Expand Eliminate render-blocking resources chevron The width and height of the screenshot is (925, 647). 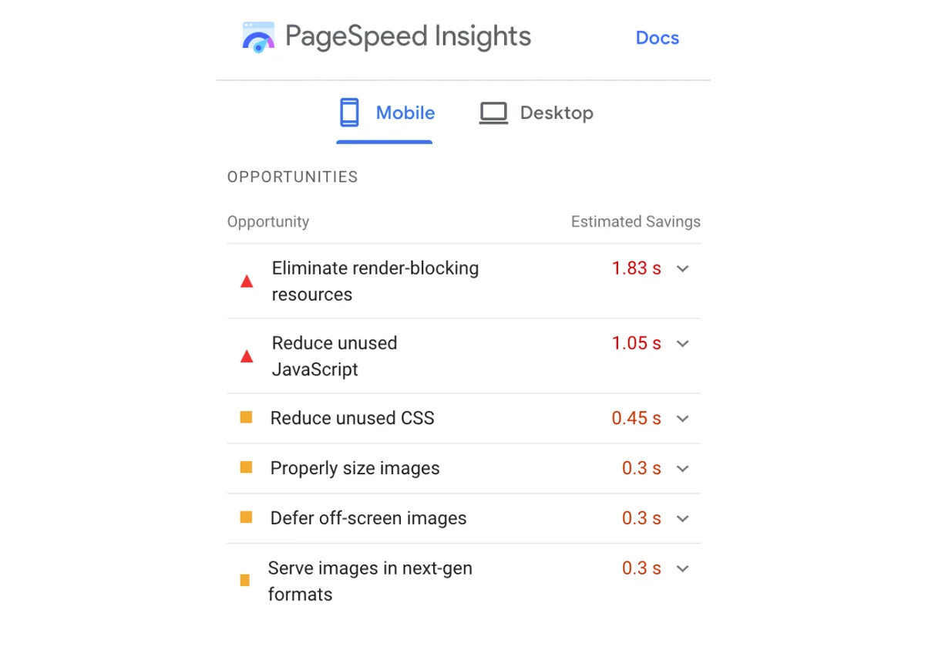tap(682, 268)
